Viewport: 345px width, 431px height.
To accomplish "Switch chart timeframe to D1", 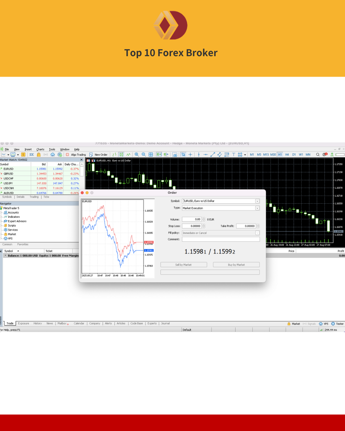I will [x=294, y=155].
